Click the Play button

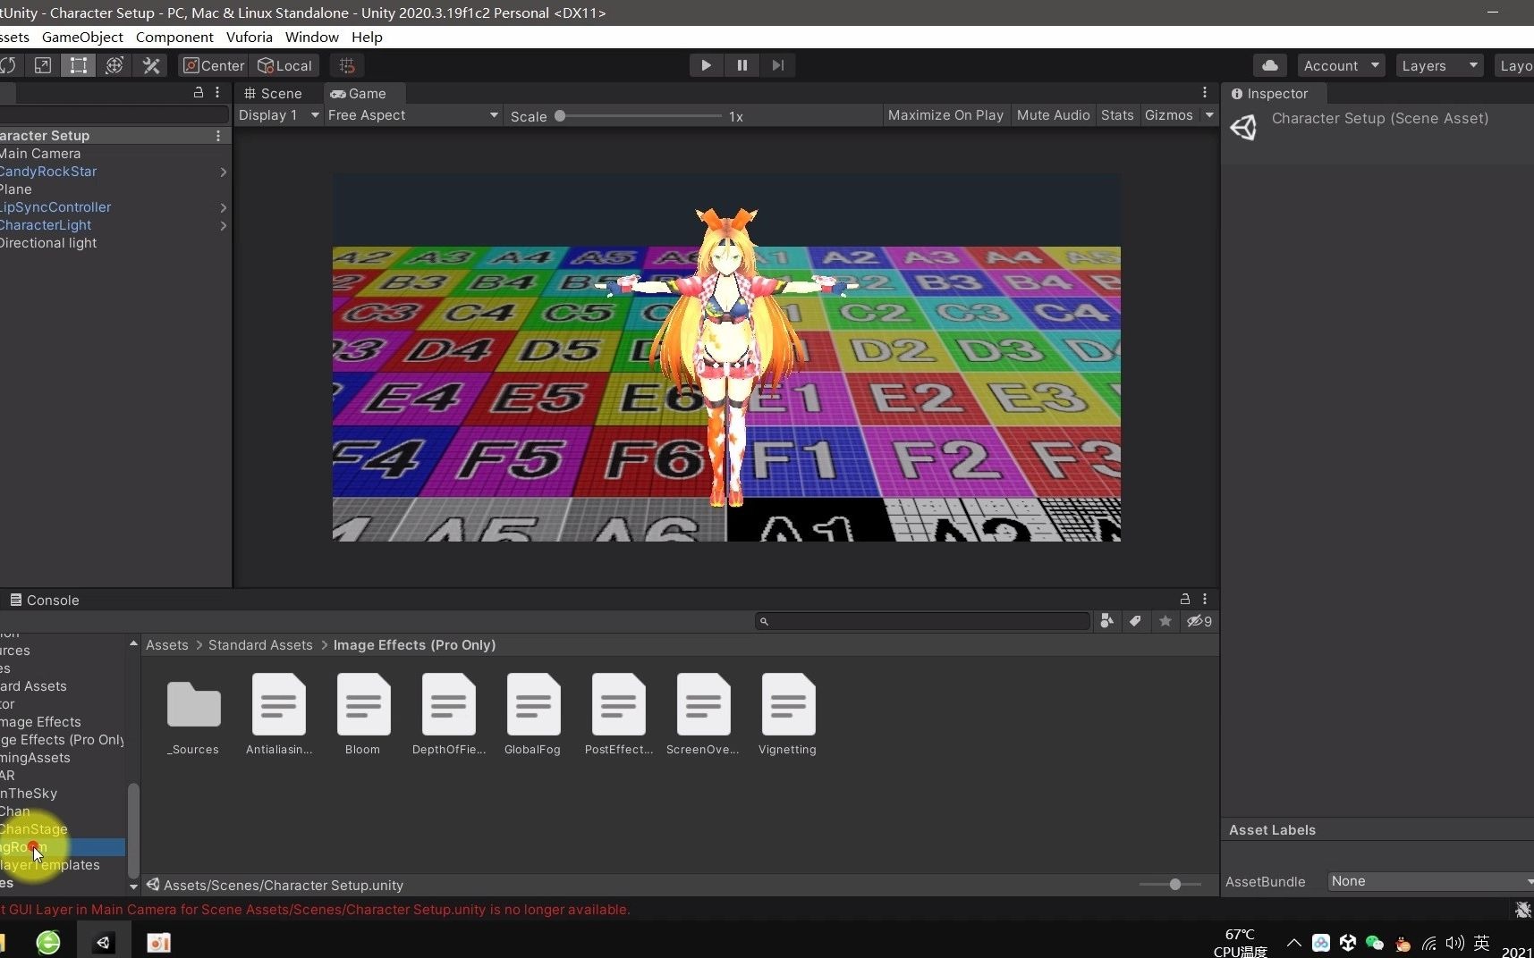[x=706, y=65]
